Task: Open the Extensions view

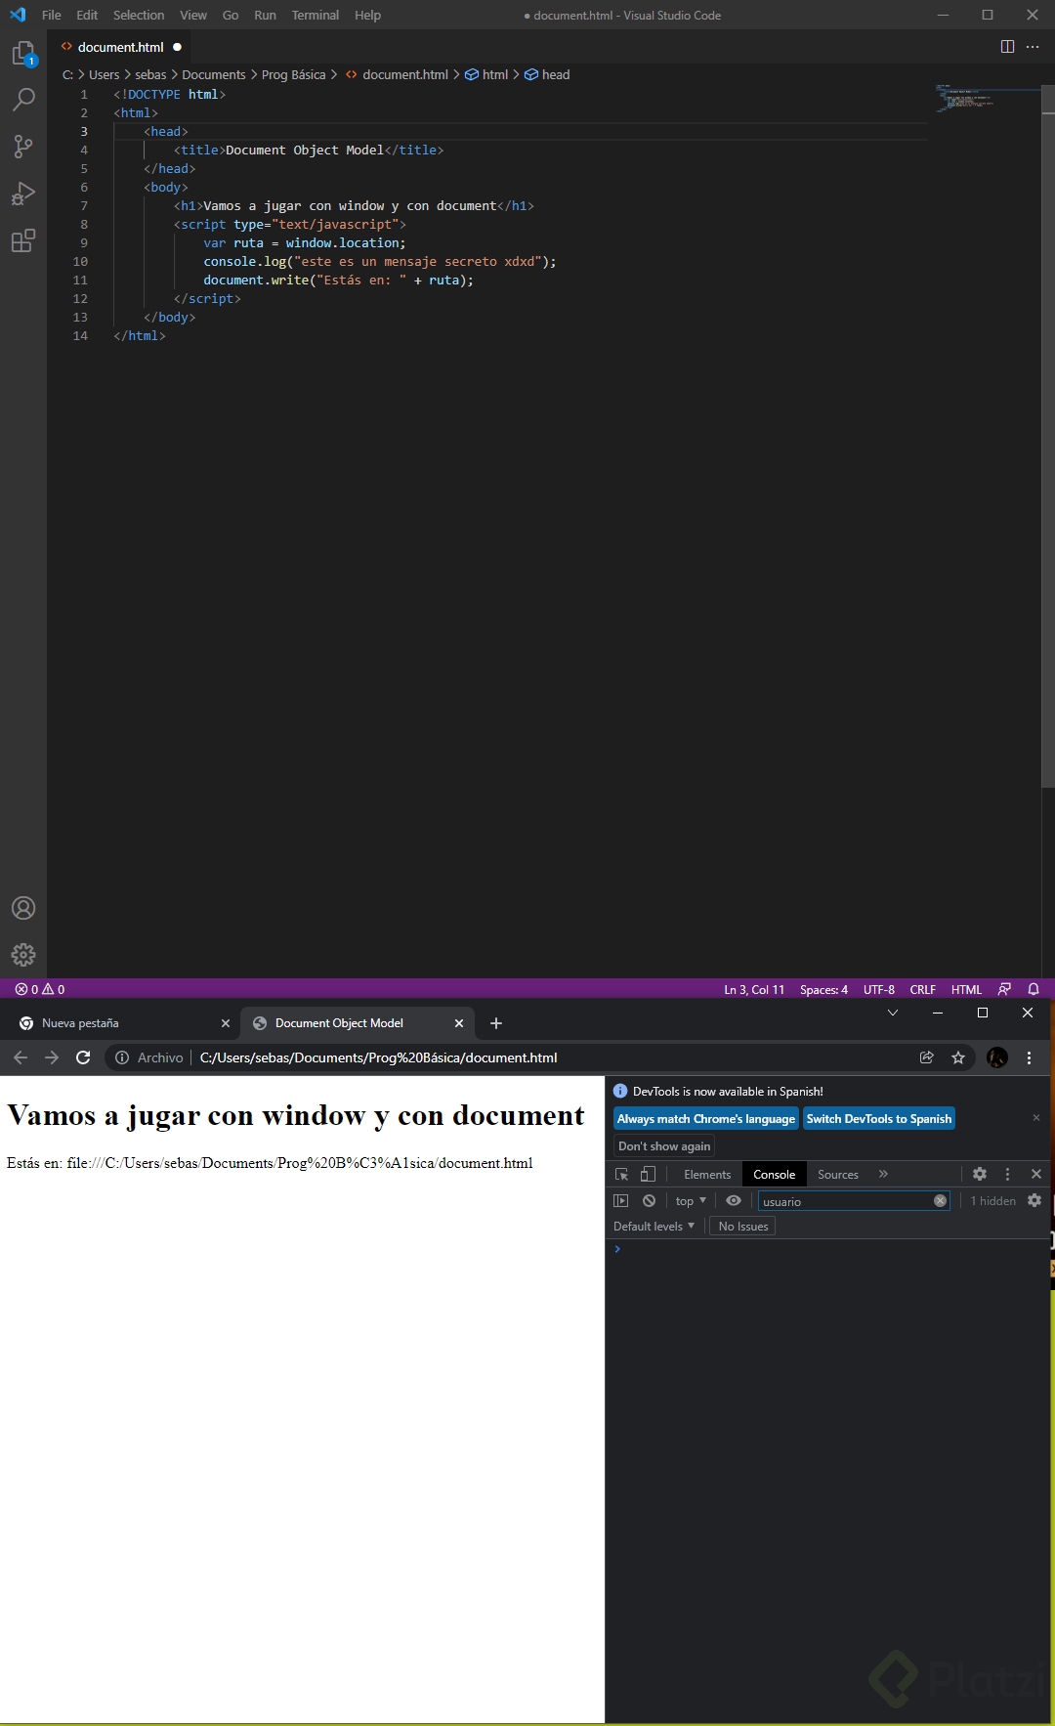Action: 23,240
